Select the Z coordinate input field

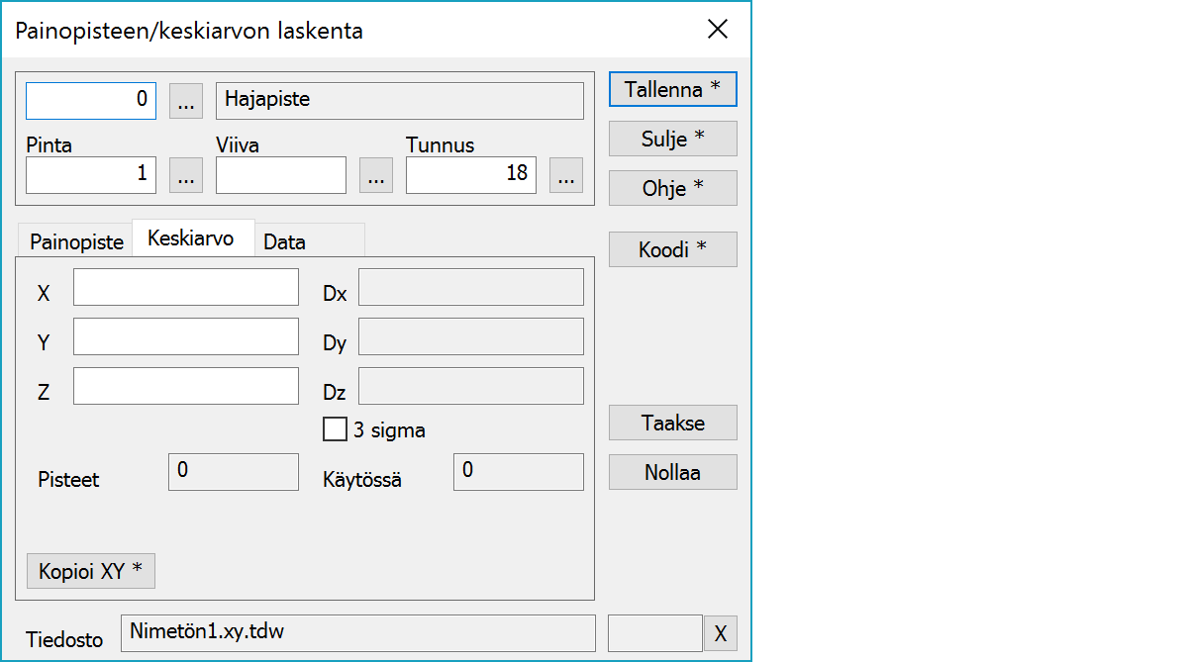click(186, 386)
